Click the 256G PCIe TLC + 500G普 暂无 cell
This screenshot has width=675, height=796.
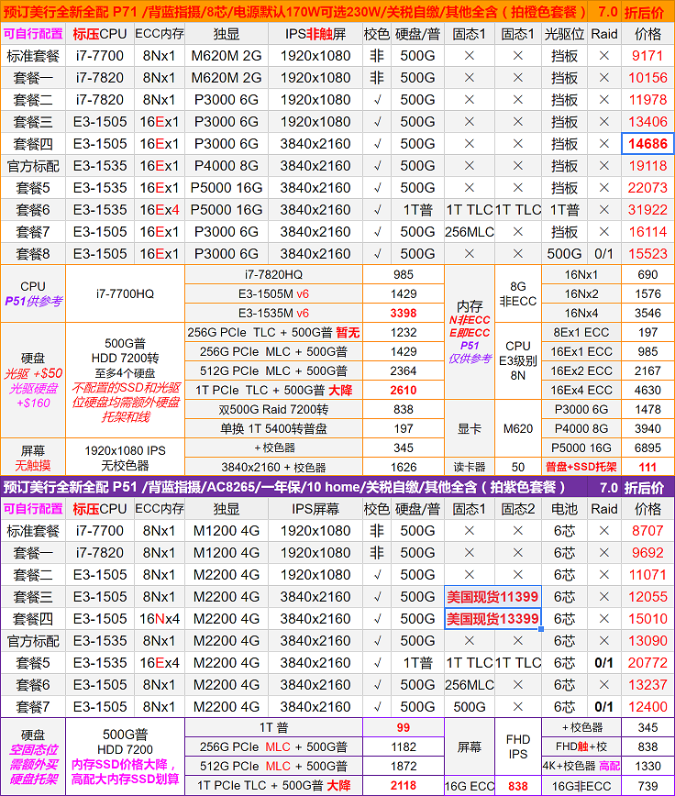point(273,333)
